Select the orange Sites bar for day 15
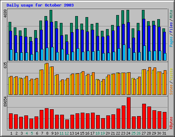 pyautogui.click(x=83, y=83)
